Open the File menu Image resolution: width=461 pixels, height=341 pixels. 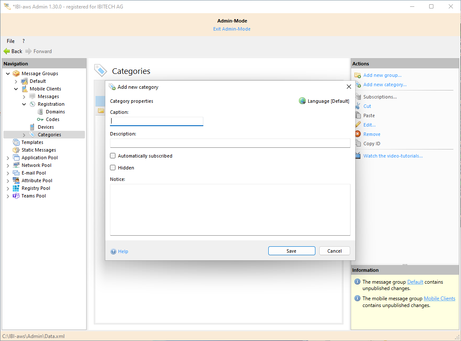coord(11,41)
